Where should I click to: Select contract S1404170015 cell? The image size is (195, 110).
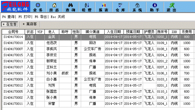(x=13, y=55)
